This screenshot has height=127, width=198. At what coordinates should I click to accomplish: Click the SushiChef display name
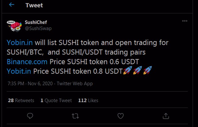point(36,22)
